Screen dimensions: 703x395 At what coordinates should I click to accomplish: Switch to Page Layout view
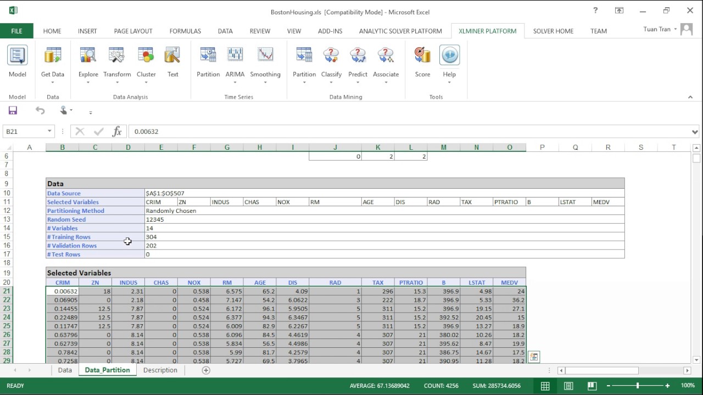[x=568, y=386]
